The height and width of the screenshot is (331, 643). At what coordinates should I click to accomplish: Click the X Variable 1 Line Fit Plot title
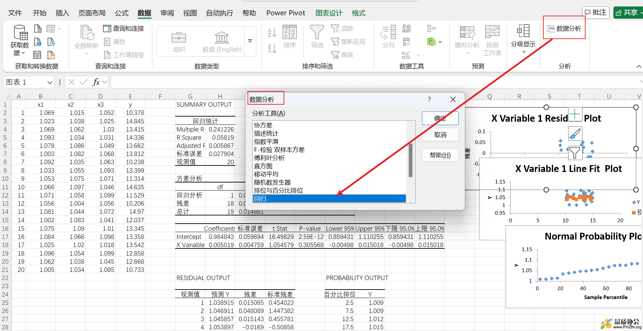click(x=568, y=169)
